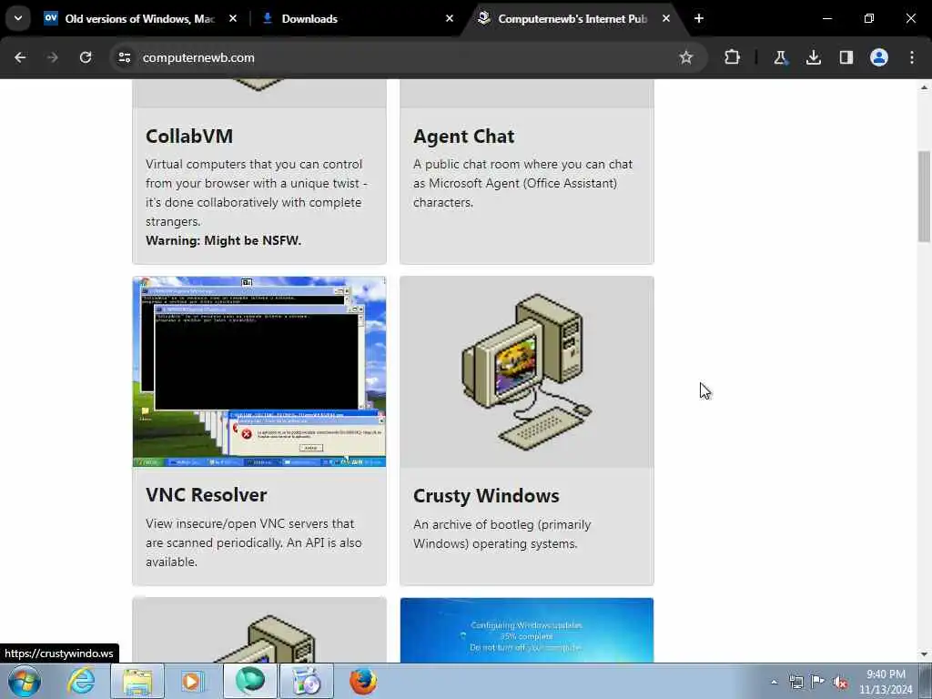
Task: Bookmark this page with the star icon
Action: [686, 57]
